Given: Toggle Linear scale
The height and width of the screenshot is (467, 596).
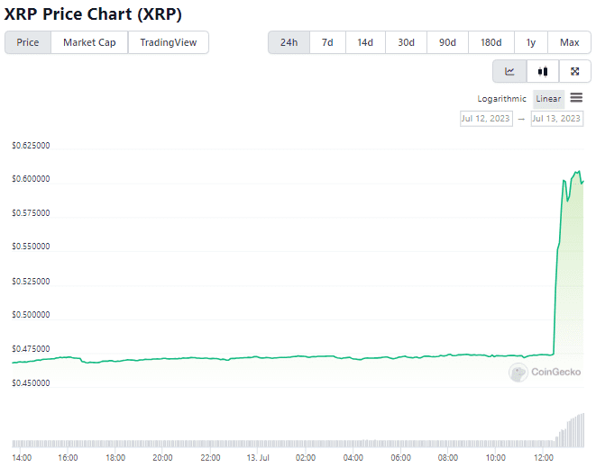Looking at the screenshot, I should 548,99.
